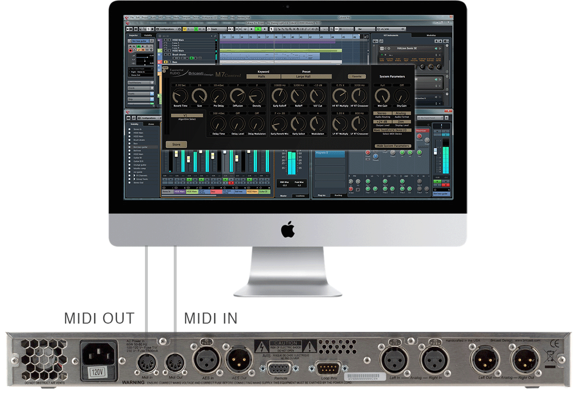The width and height of the screenshot is (576, 407).
Task: Open the Preset dropdown showing Large Hall
Action: coord(306,76)
